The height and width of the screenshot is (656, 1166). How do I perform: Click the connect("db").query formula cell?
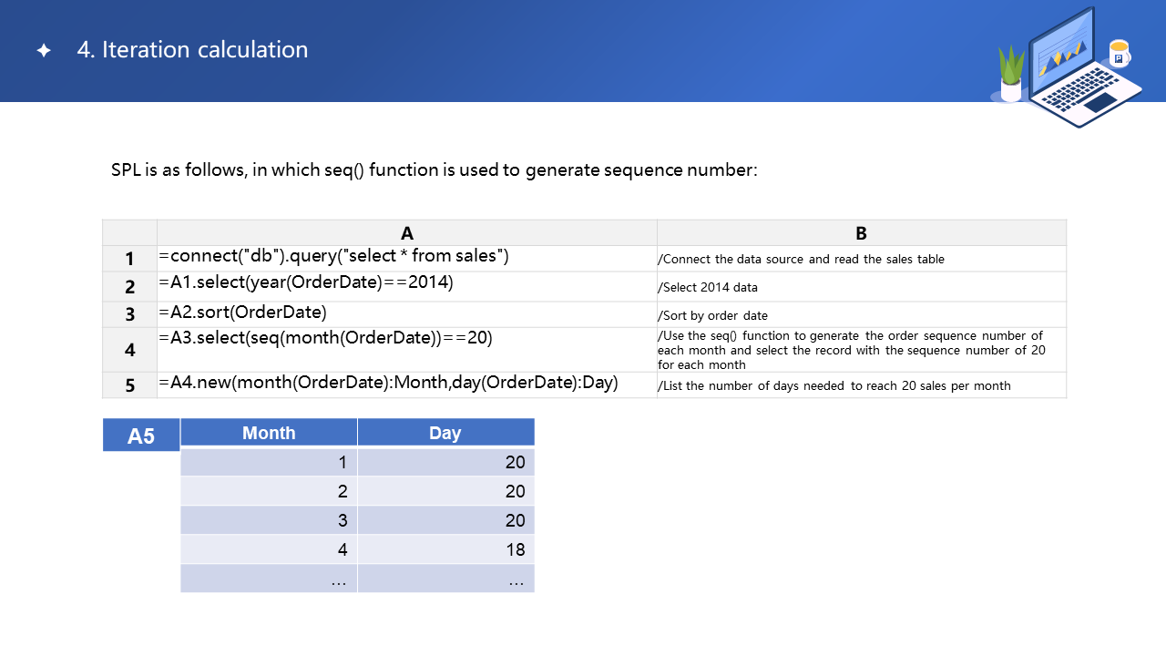click(x=333, y=256)
